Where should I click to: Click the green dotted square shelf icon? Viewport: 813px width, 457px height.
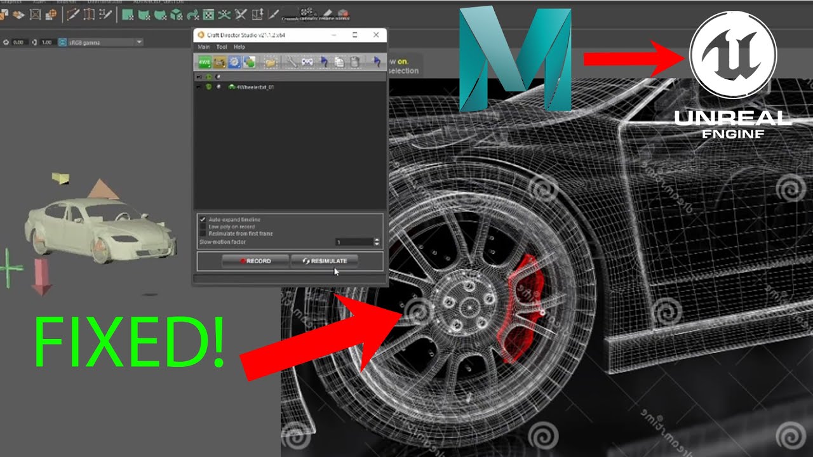[208, 14]
